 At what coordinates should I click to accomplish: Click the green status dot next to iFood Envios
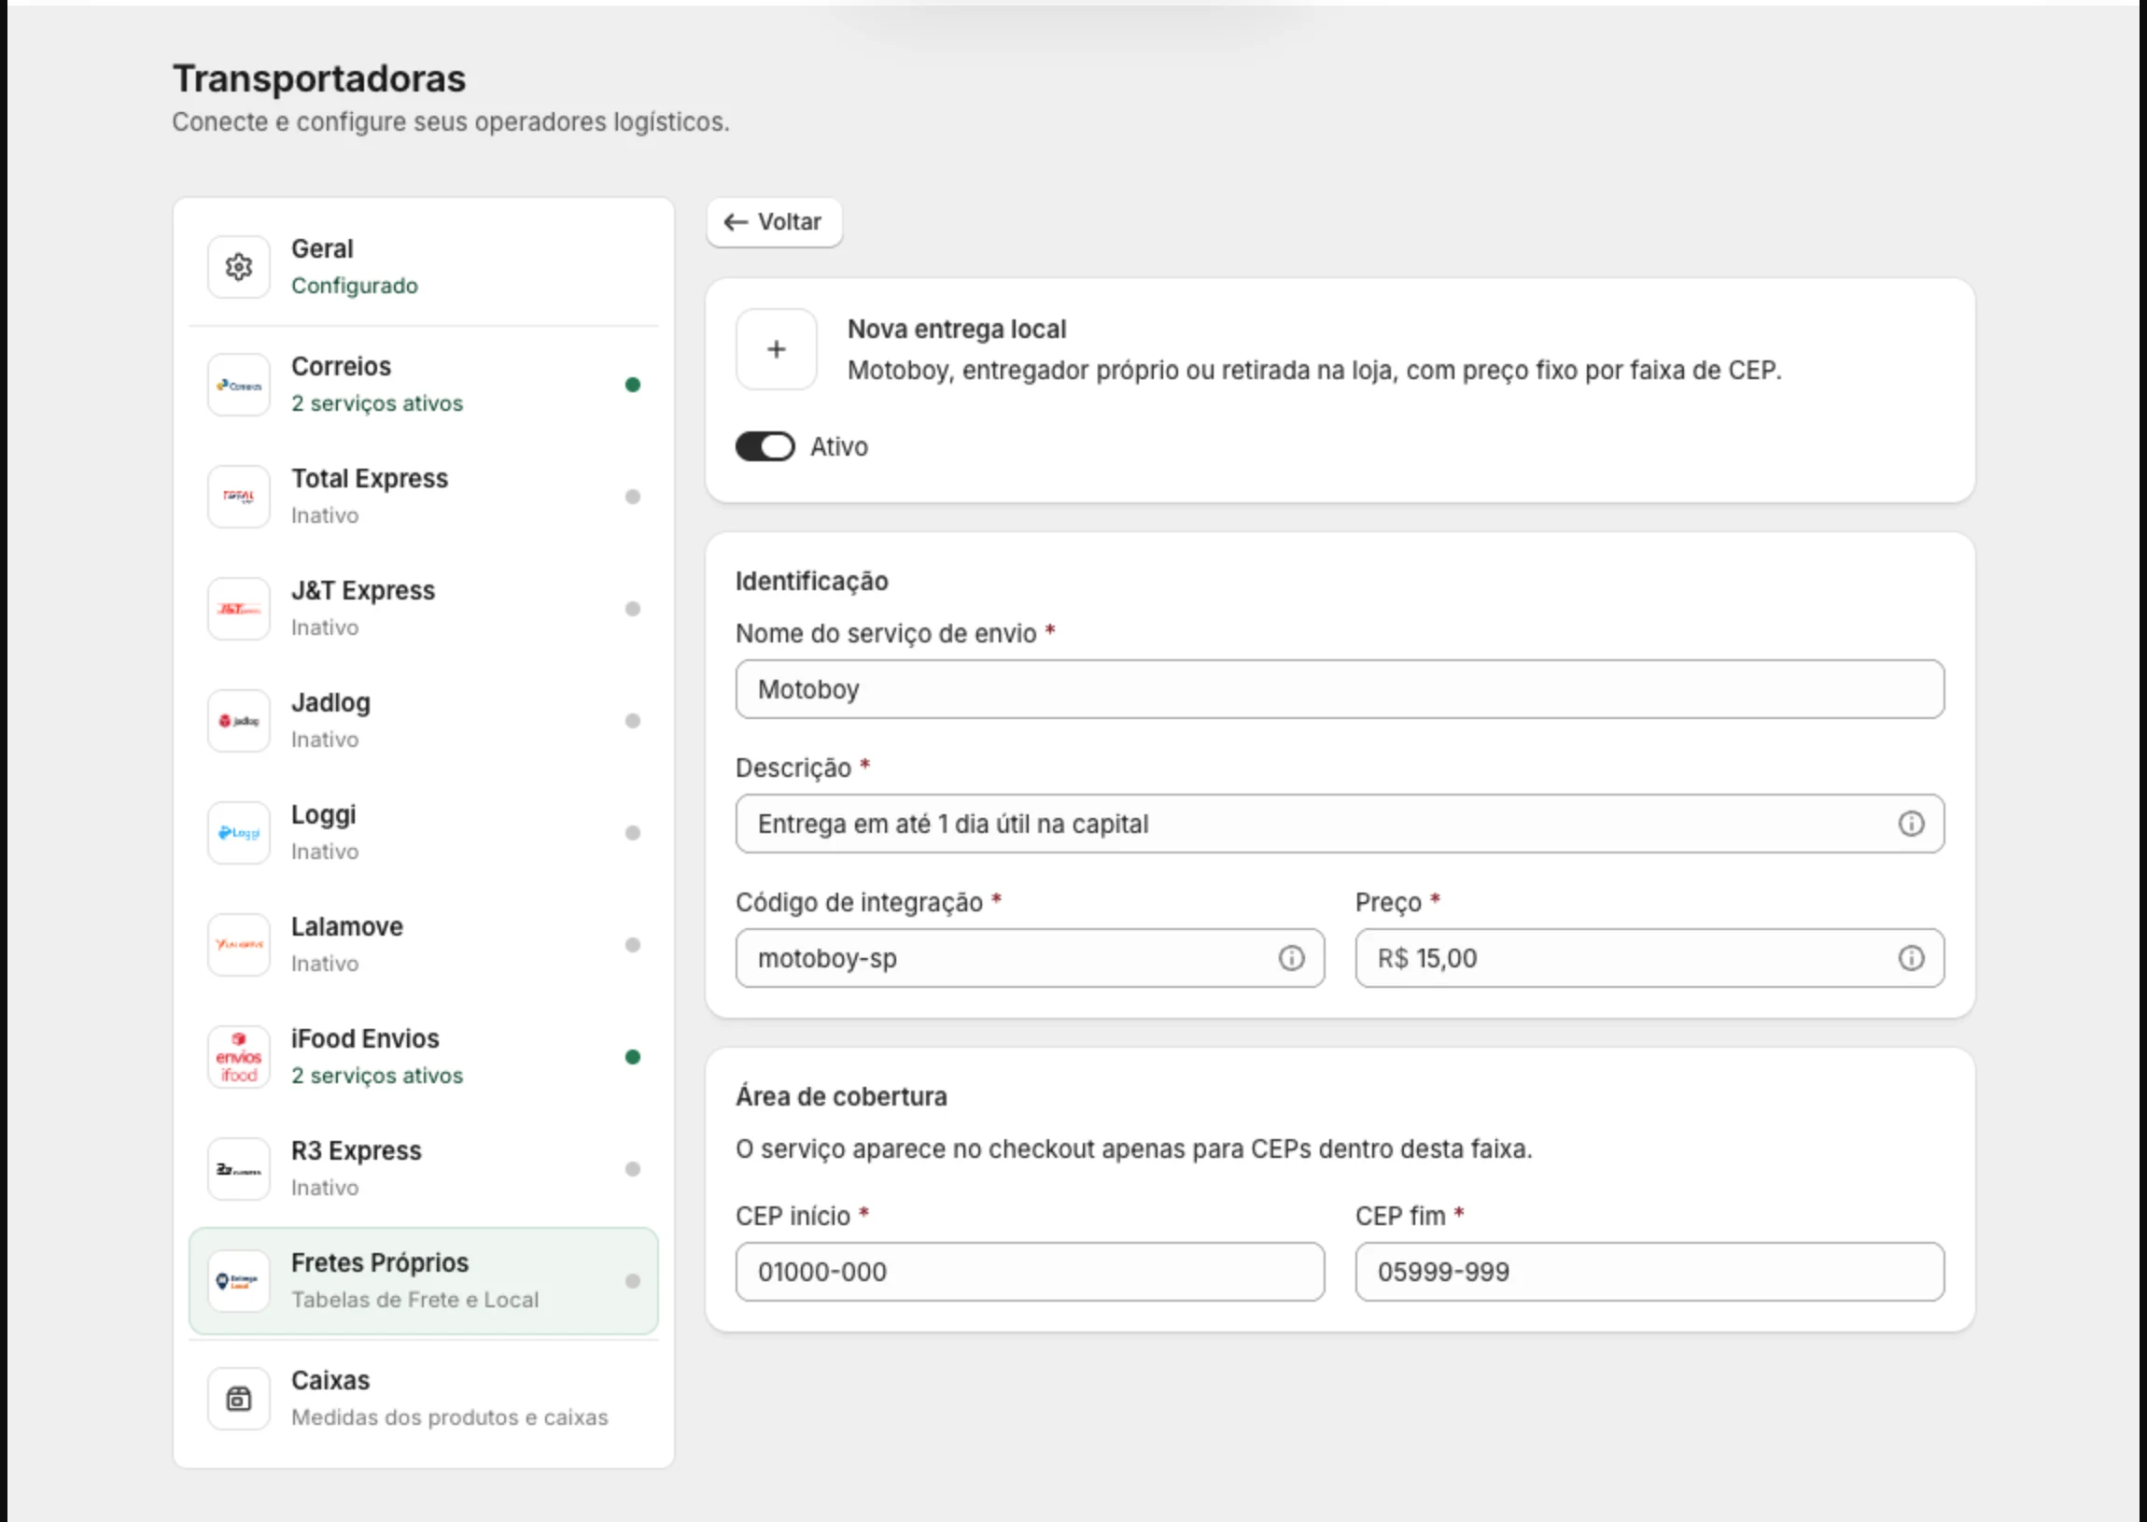coord(633,1057)
